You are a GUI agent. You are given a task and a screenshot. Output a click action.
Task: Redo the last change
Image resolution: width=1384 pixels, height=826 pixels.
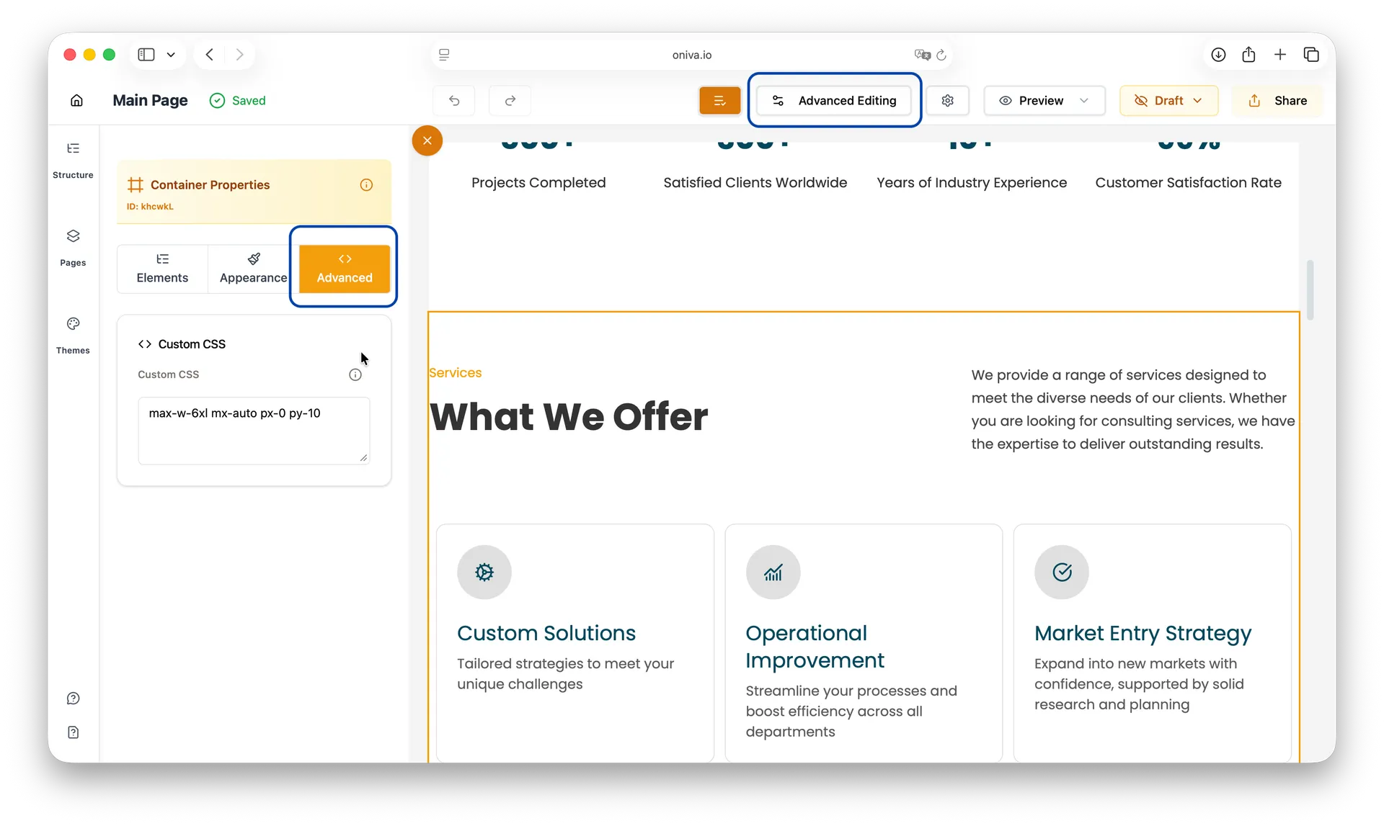tap(510, 100)
